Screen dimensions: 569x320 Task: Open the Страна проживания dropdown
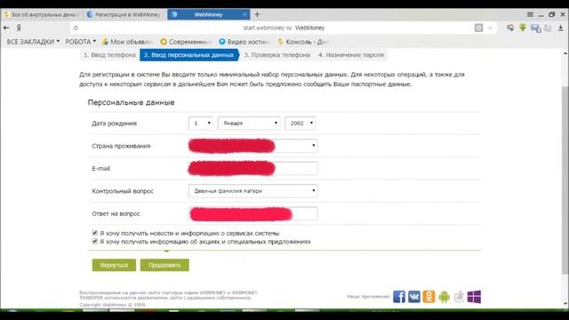point(252,146)
